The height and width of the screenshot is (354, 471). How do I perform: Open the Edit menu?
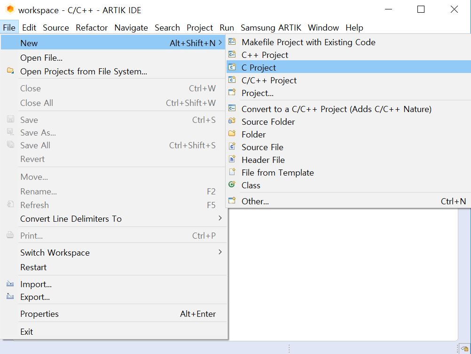[x=29, y=28]
